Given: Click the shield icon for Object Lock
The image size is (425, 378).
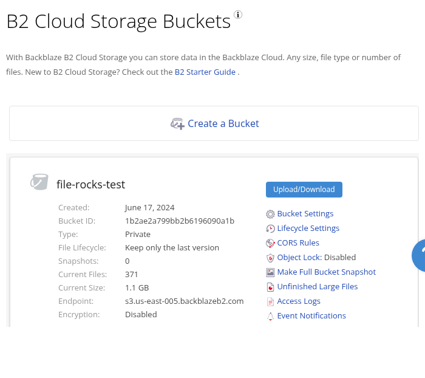Looking at the screenshot, I should coord(270,258).
